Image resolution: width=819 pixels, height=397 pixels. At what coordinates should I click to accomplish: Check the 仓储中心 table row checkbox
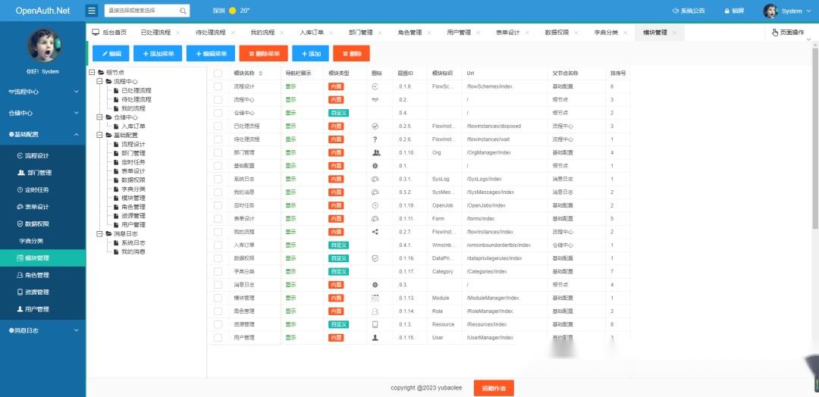click(x=218, y=113)
